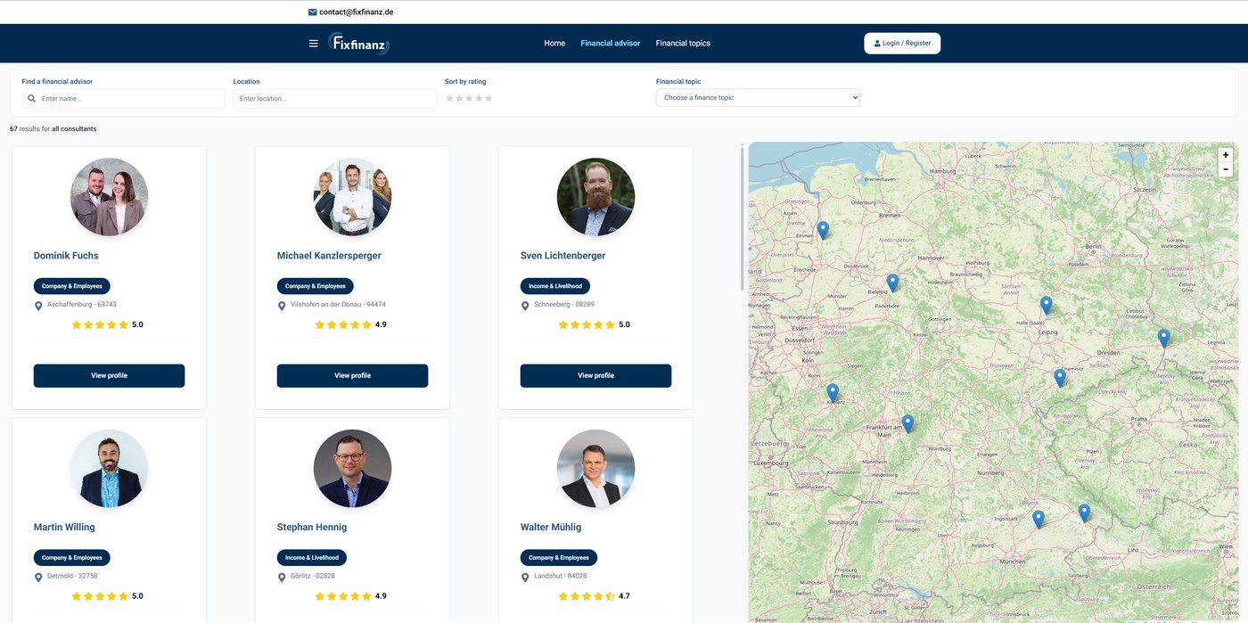View profile of Dominik Fuchs
The height and width of the screenshot is (623, 1248).
109,375
